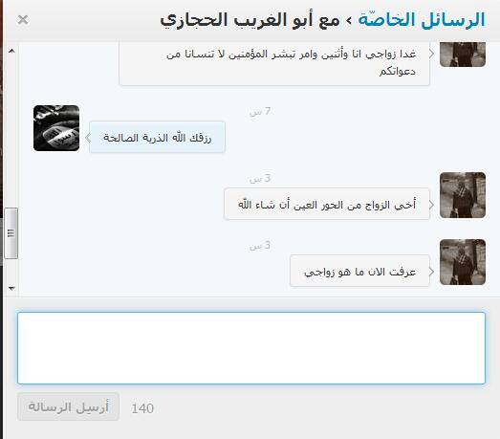The image size is (500, 439).
Task: Click the avatar next to عرفت الان message
Action: pyautogui.click(x=463, y=262)
